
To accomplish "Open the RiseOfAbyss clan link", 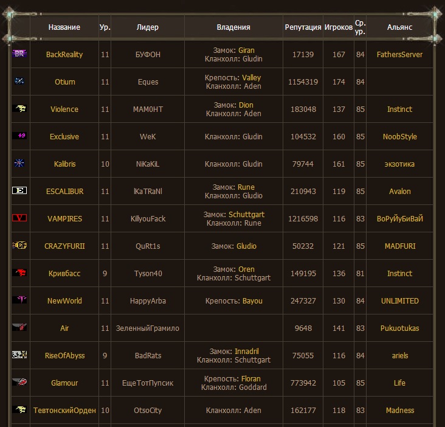I will pyautogui.click(x=64, y=356).
